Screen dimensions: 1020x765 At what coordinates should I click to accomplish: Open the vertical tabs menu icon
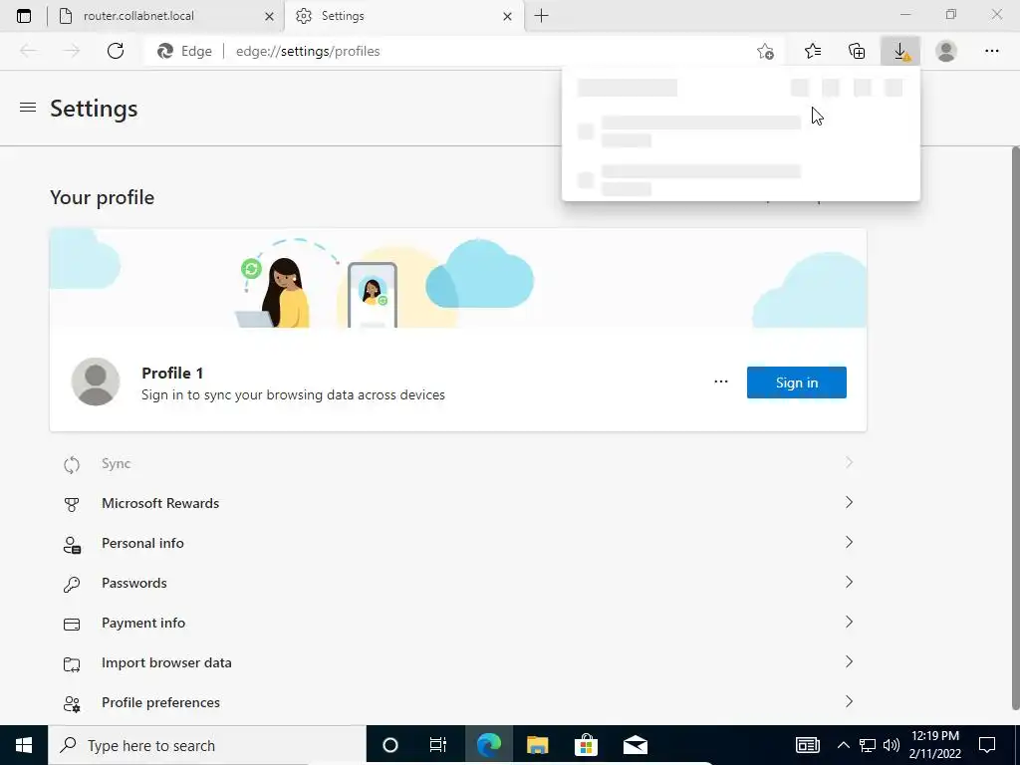click(24, 16)
